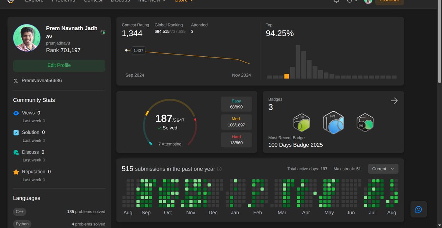442x228 pixels.
Task: Click the blue Views eye icon
Action: click(16, 113)
